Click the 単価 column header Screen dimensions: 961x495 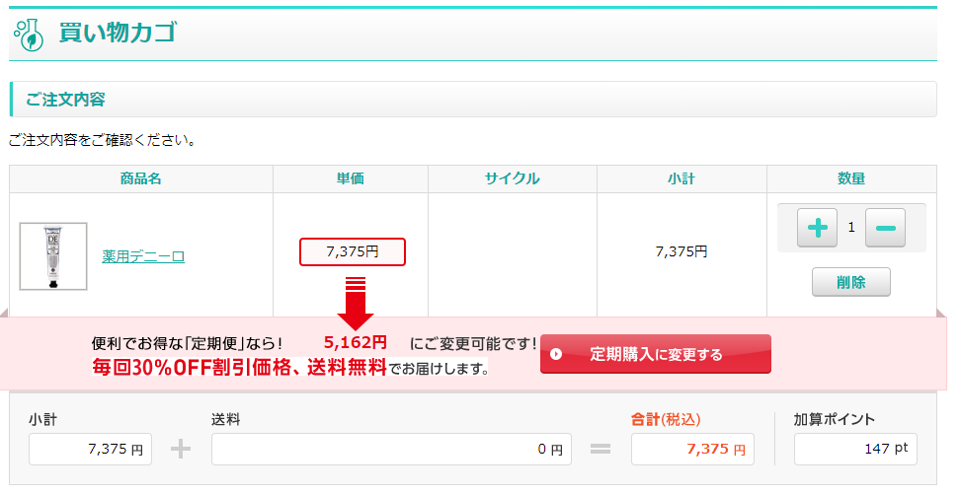click(x=351, y=178)
